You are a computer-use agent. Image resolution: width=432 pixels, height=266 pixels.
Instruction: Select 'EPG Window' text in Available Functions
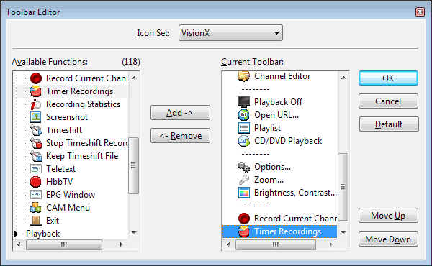click(x=71, y=195)
